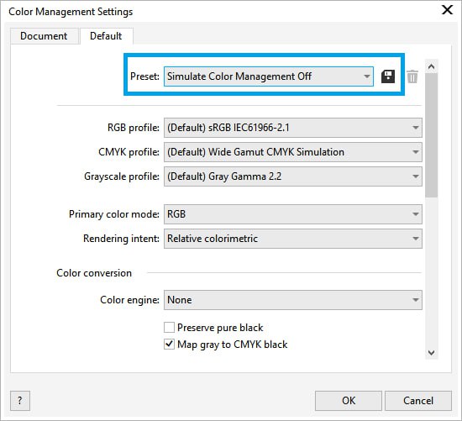Select the Default tab
Image resolution: width=462 pixels, height=421 pixels.
tap(106, 36)
